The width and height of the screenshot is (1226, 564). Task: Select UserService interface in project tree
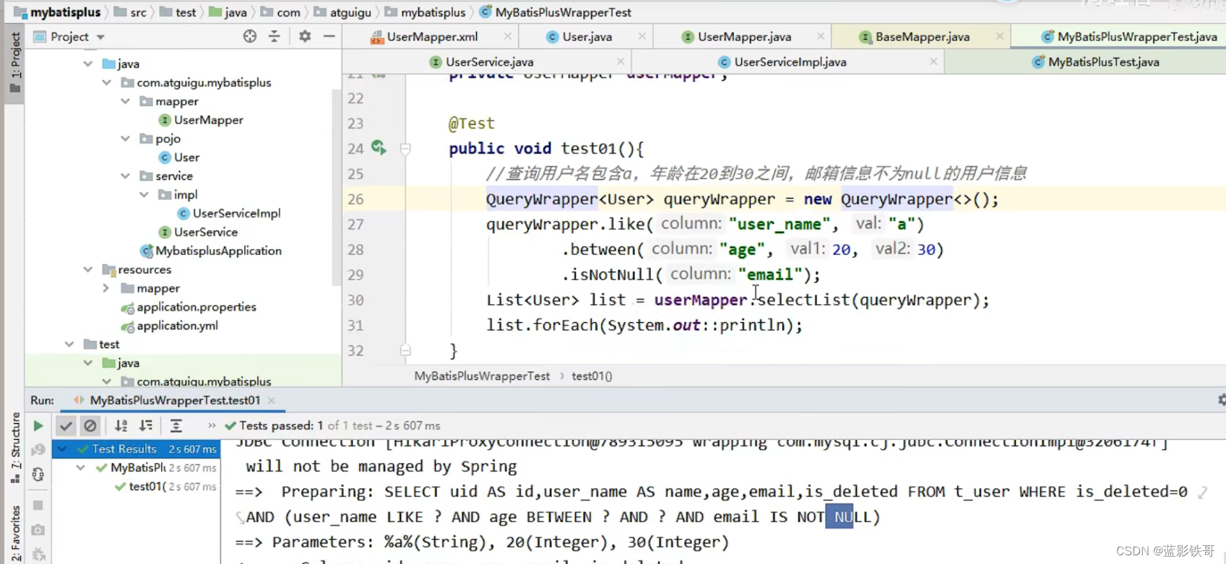coord(205,233)
